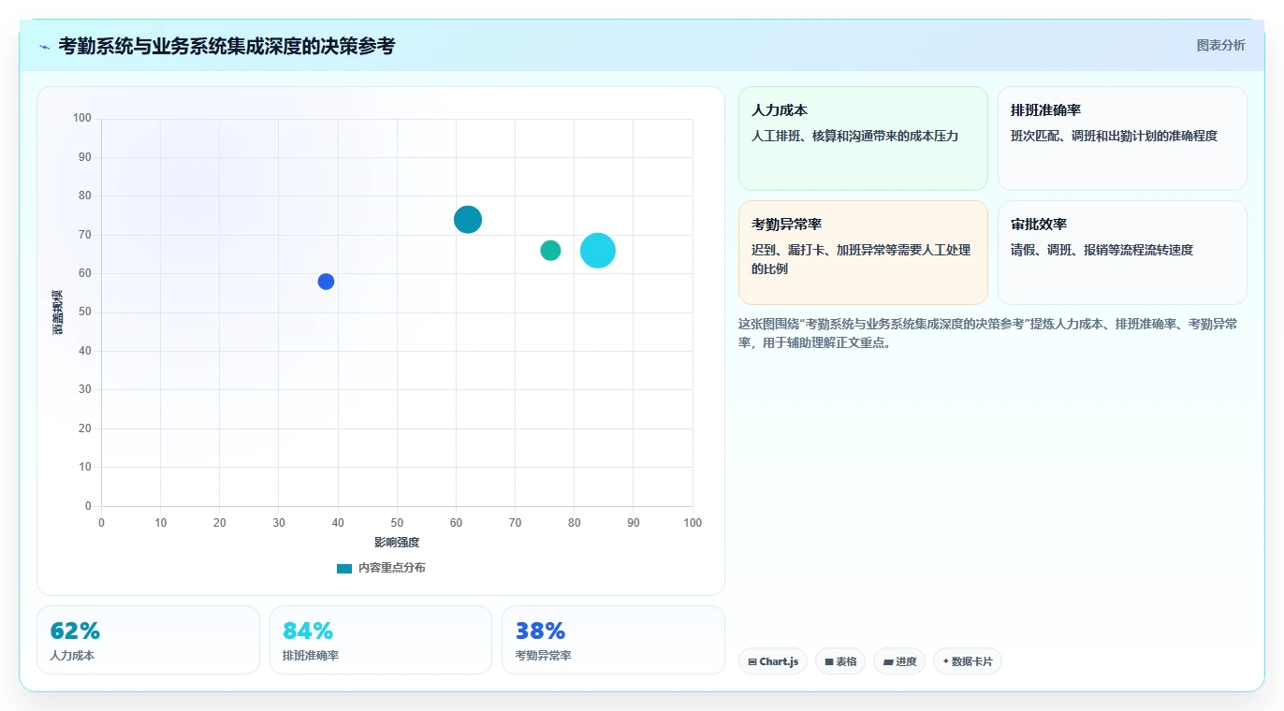Click the vertical y-axis title

58,312
